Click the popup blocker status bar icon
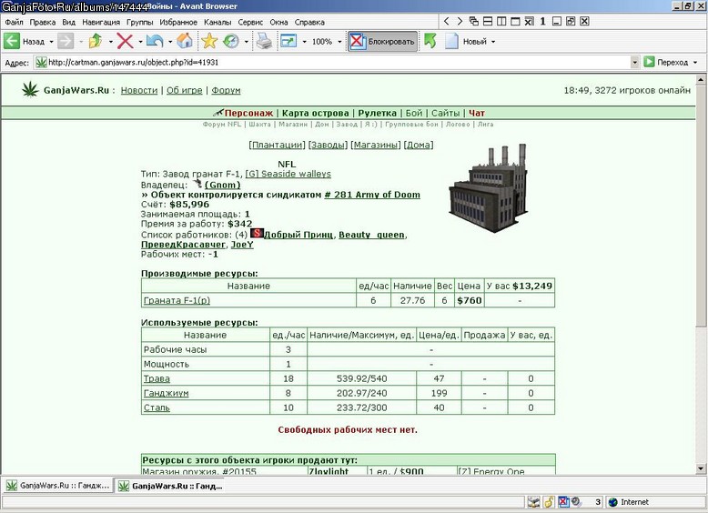The height and width of the screenshot is (513, 708). pos(563,502)
